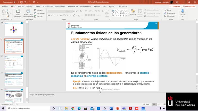Click Volver a usar las diapositivas

(28, 13)
